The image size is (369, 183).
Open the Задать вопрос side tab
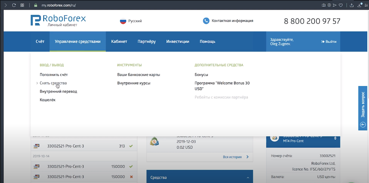coord(363,108)
